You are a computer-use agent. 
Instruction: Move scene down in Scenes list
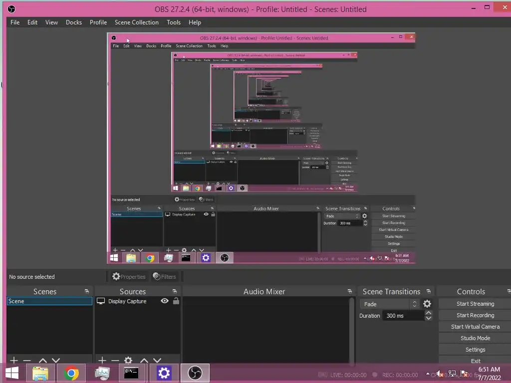pyautogui.click(x=56, y=361)
